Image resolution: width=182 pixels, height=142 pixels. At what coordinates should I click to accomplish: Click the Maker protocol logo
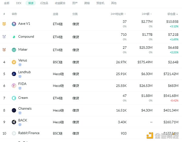click(14, 50)
